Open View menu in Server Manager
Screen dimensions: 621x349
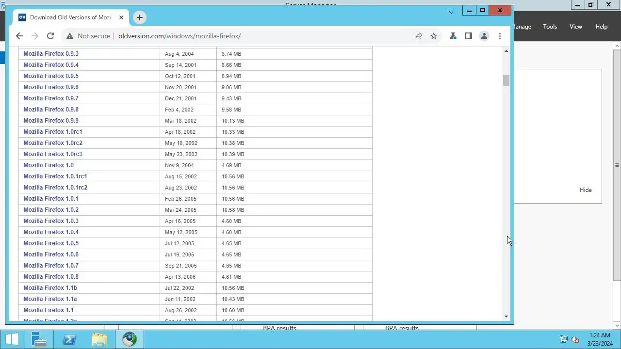pyautogui.click(x=576, y=27)
